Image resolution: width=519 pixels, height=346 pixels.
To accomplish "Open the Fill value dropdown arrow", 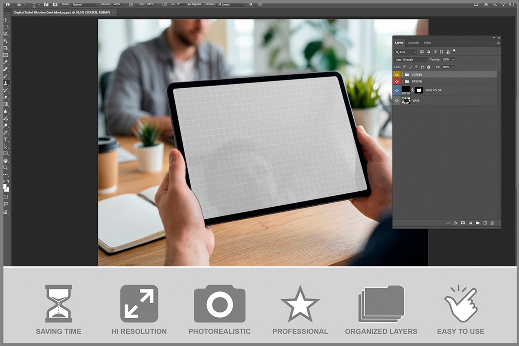I will coord(453,67).
